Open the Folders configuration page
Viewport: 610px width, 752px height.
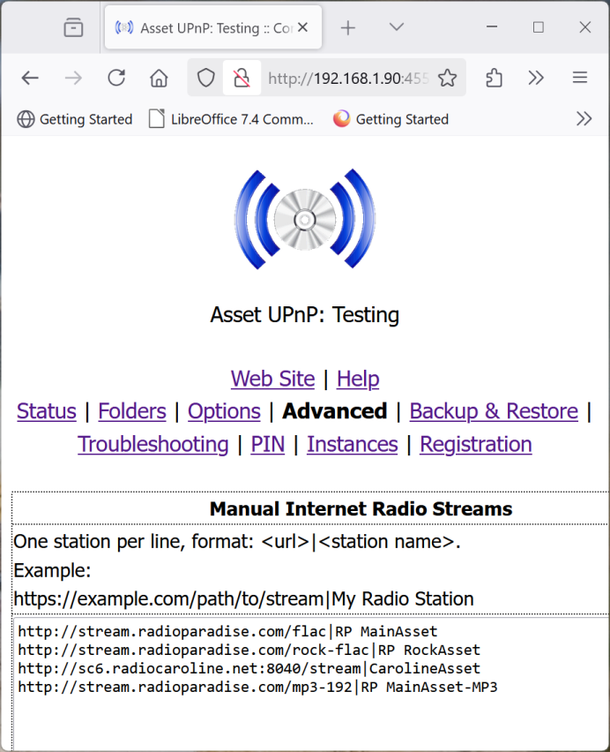click(x=132, y=411)
